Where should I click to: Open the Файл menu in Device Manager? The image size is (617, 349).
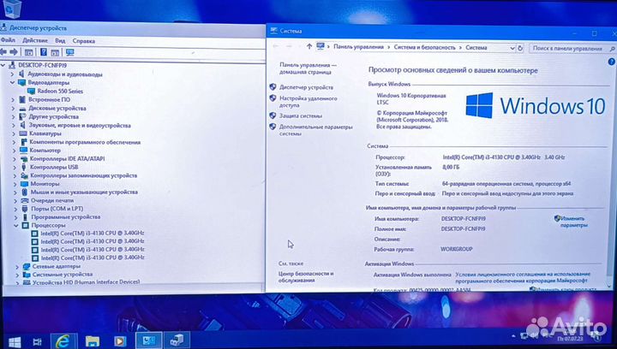coord(8,40)
